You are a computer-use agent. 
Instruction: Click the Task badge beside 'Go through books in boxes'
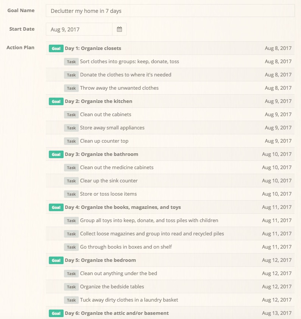[x=71, y=247]
